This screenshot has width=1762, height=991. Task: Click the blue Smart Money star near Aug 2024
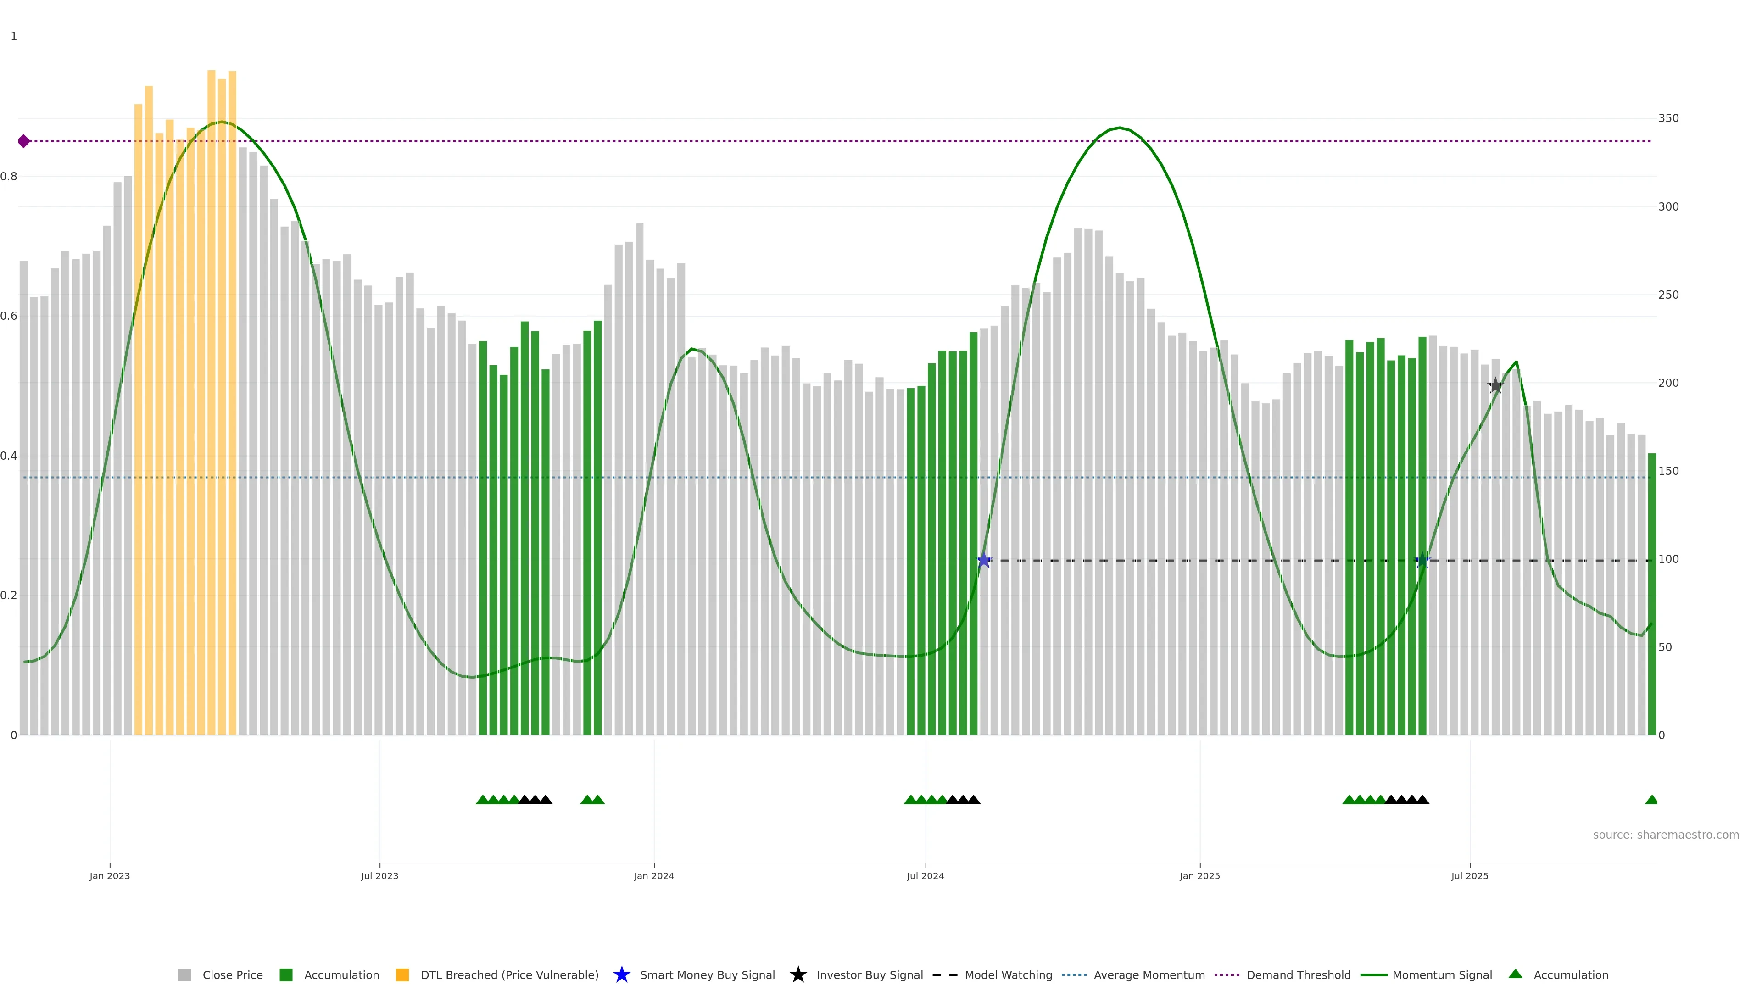(984, 560)
